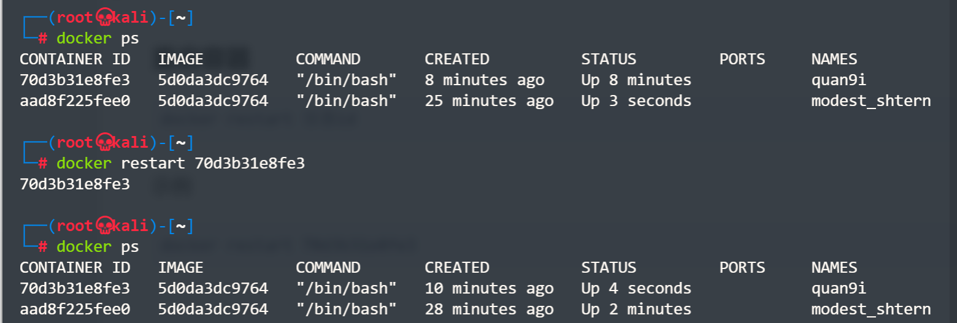The width and height of the screenshot is (957, 323).
Task: Click the STATUS header in the top table
Action: [x=609, y=59]
